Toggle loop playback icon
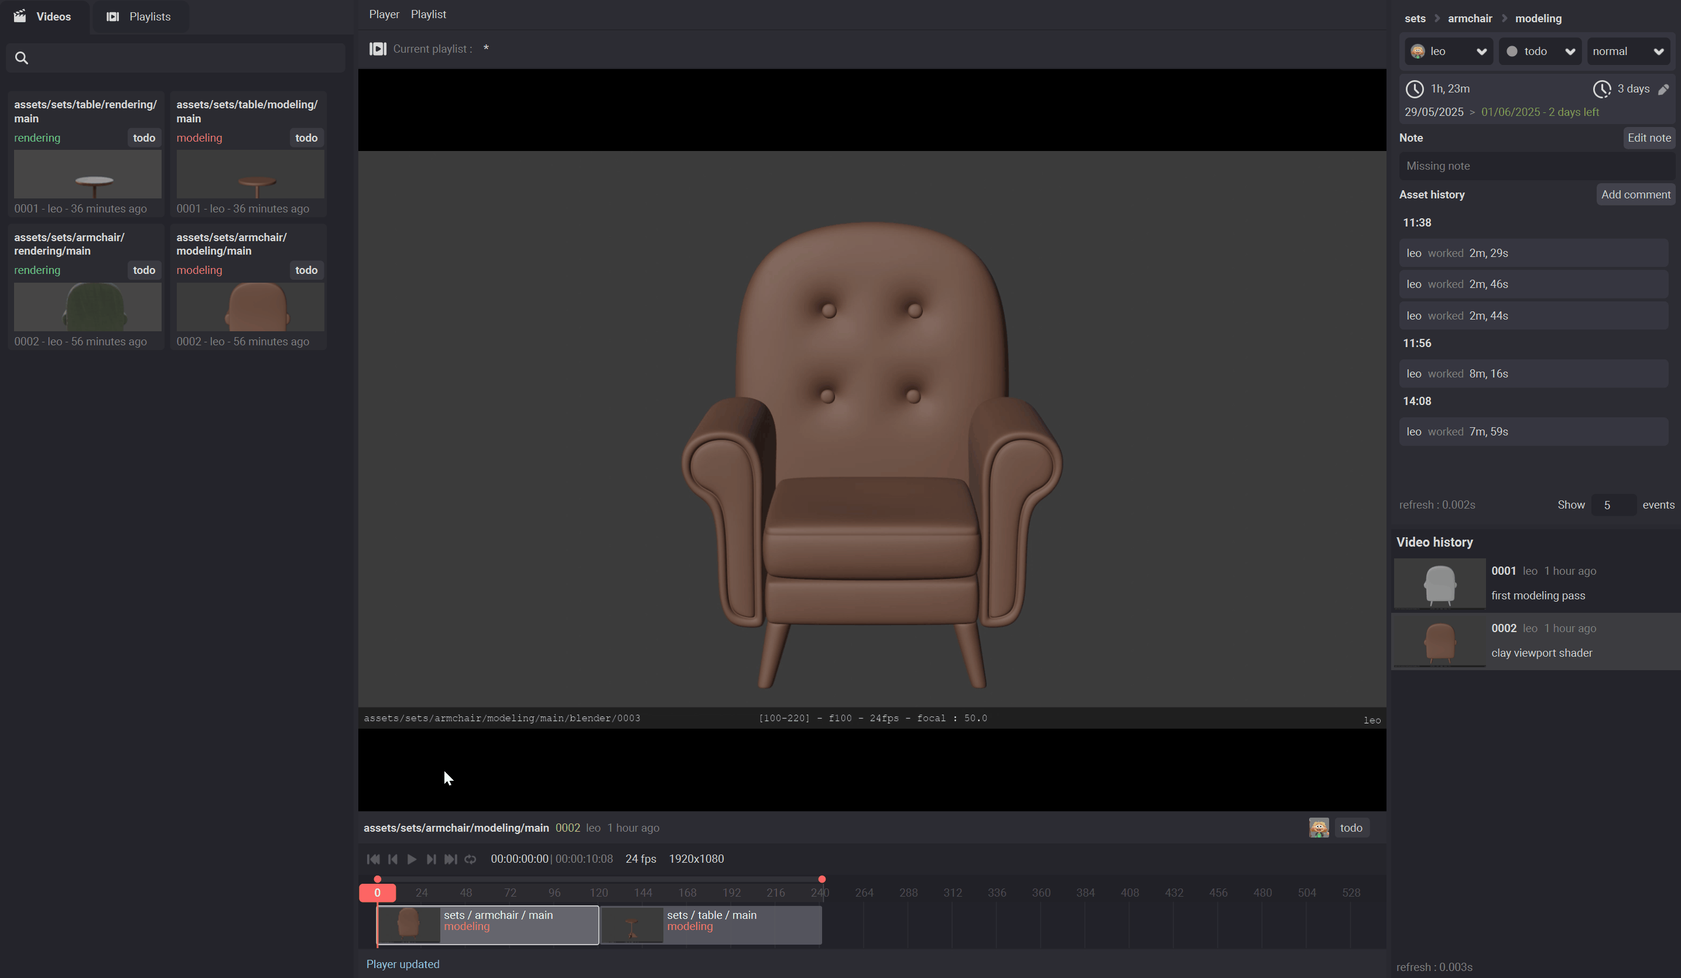The height and width of the screenshot is (978, 1681). tap(470, 859)
